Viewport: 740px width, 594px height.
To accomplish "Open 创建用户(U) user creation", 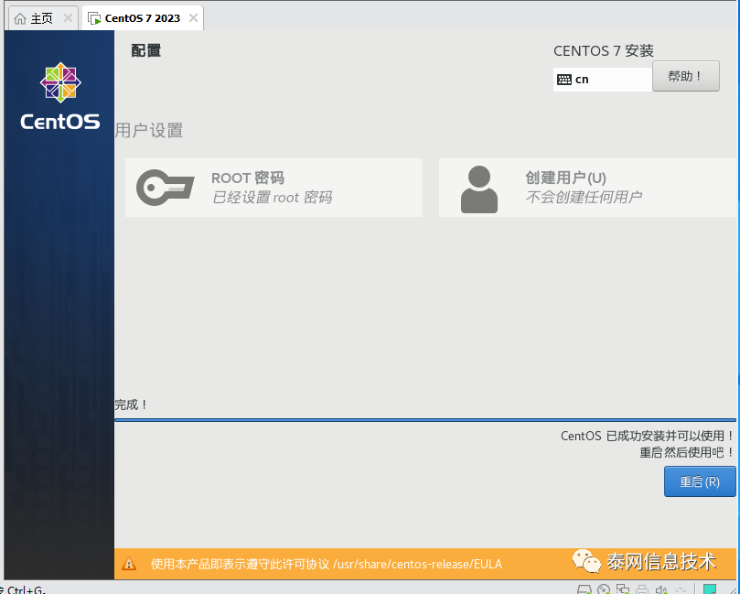I will [x=587, y=188].
